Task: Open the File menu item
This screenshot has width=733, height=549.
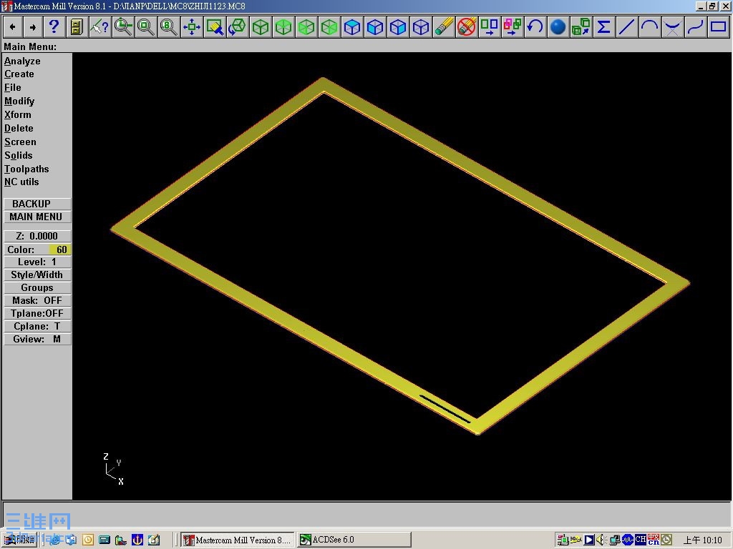Action: pyautogui.click(x=13, y=88)
